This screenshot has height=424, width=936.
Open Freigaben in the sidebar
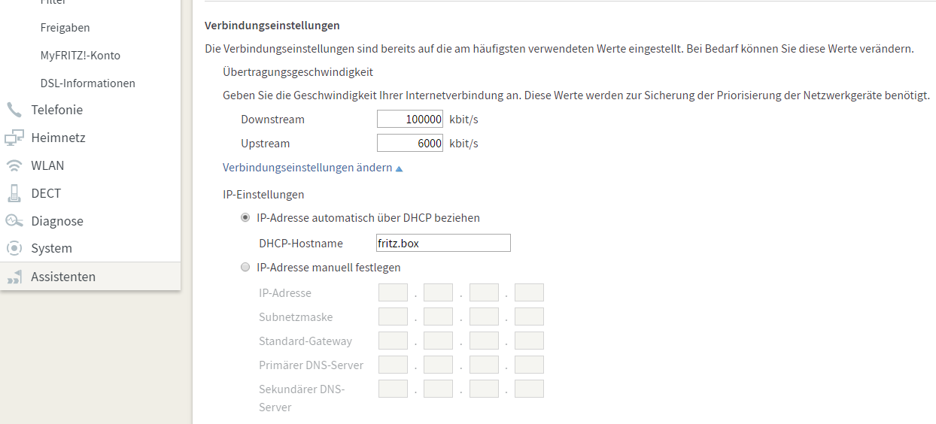(x=65, y=27)
